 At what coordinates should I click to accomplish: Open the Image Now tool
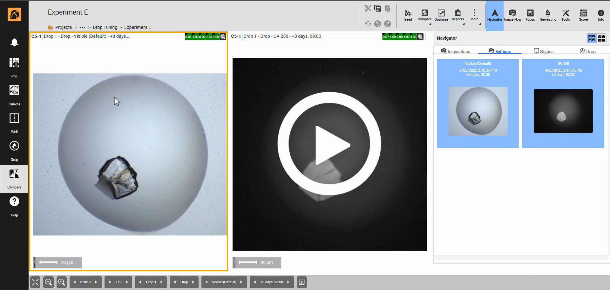(512, 15)
